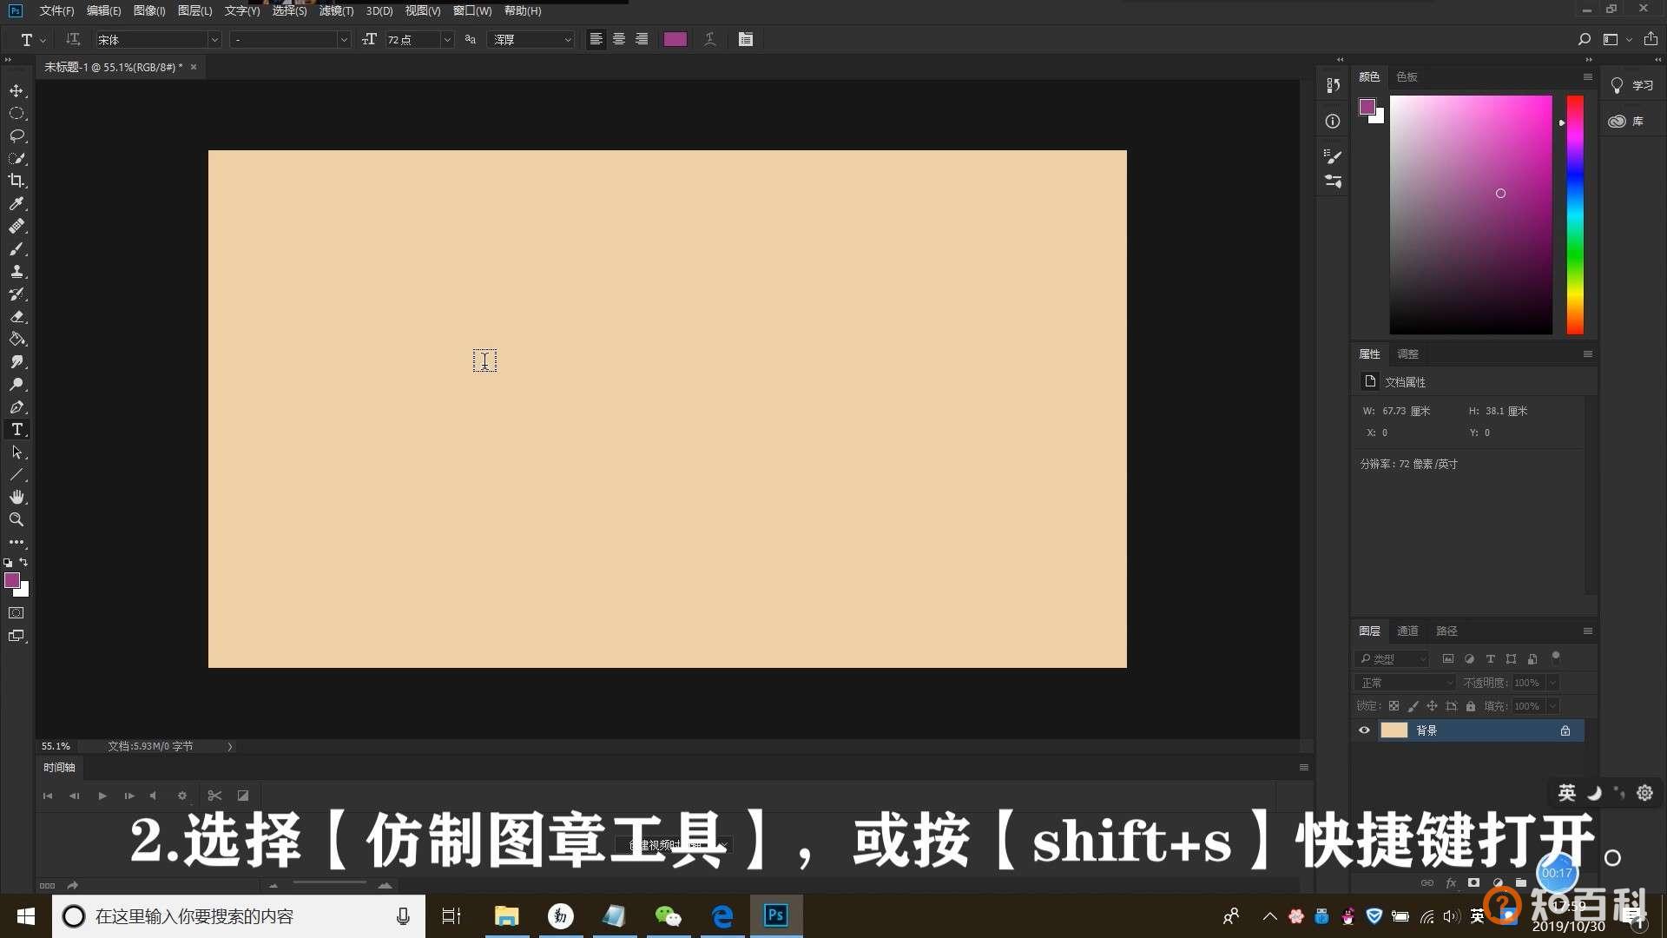Screen dimensions: 1667x938
Task: Select the Smudge tool
Action: point(16,361)
